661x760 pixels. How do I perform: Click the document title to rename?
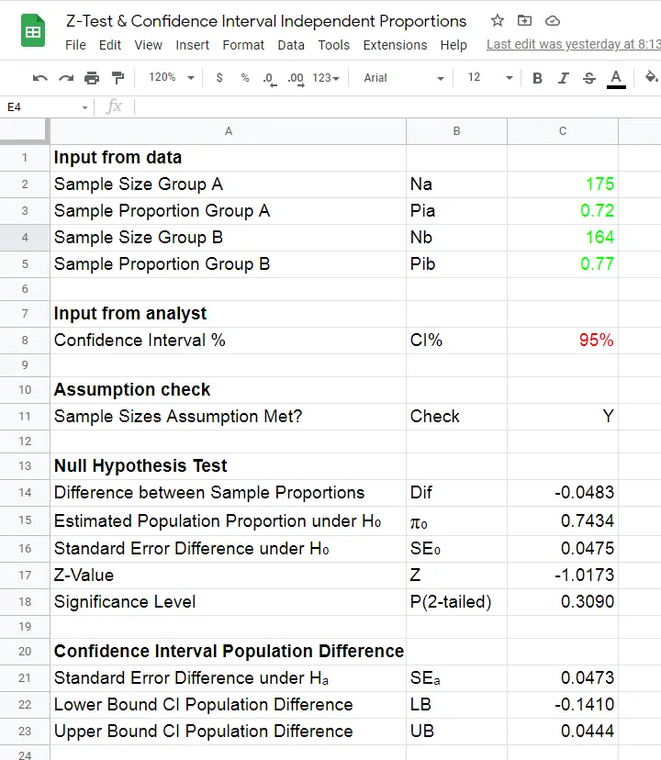pyautogui.click(x=266, y=21)
